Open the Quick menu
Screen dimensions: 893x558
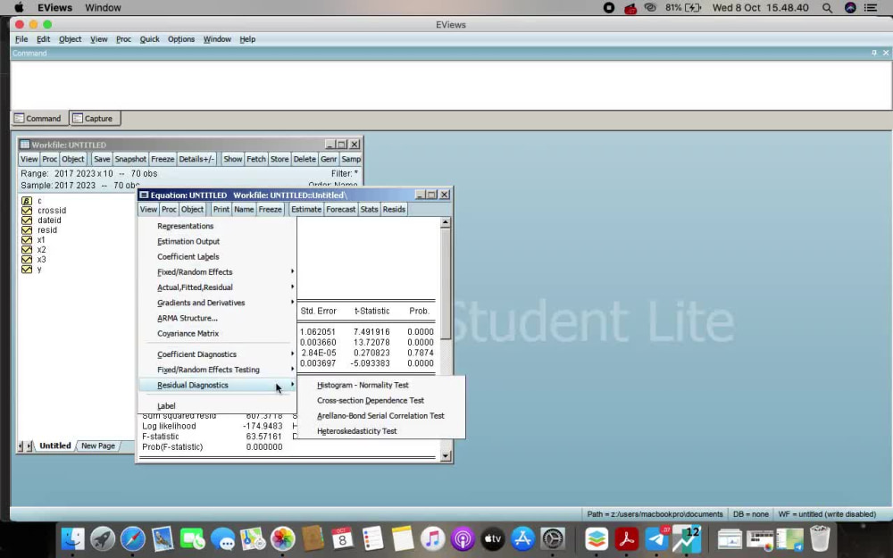point(150,39)
